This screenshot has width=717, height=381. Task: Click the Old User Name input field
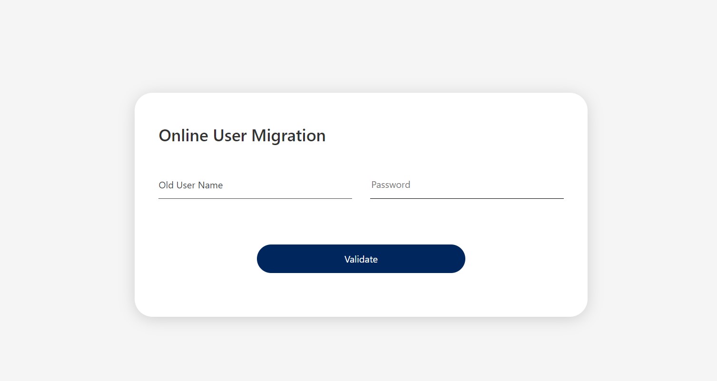coord(255,186)
